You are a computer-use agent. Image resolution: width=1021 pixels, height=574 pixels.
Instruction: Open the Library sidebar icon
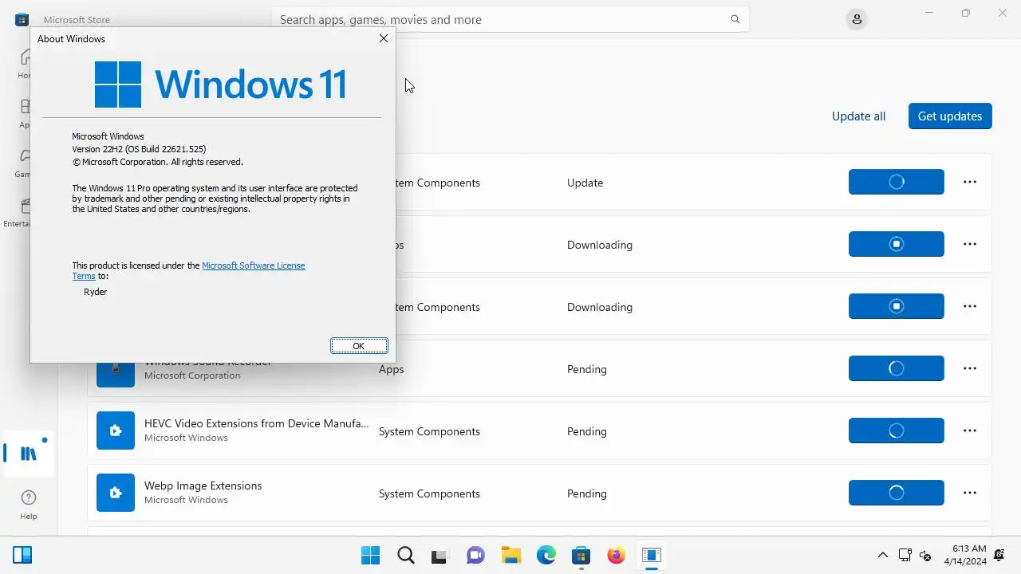pos(29,454)
